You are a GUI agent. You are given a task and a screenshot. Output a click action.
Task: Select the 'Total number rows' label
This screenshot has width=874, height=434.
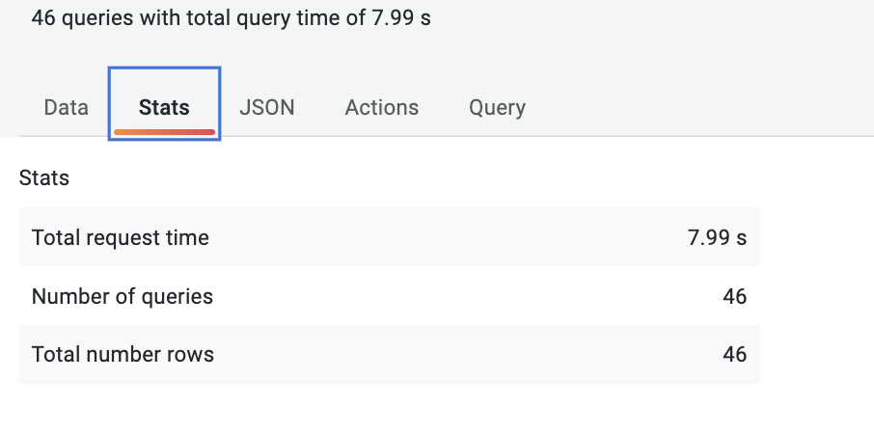coord(123,354)
